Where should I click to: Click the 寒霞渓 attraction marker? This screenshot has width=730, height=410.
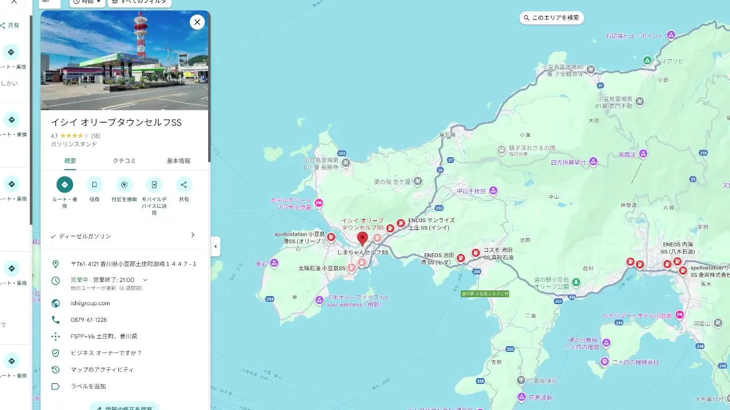643,154
